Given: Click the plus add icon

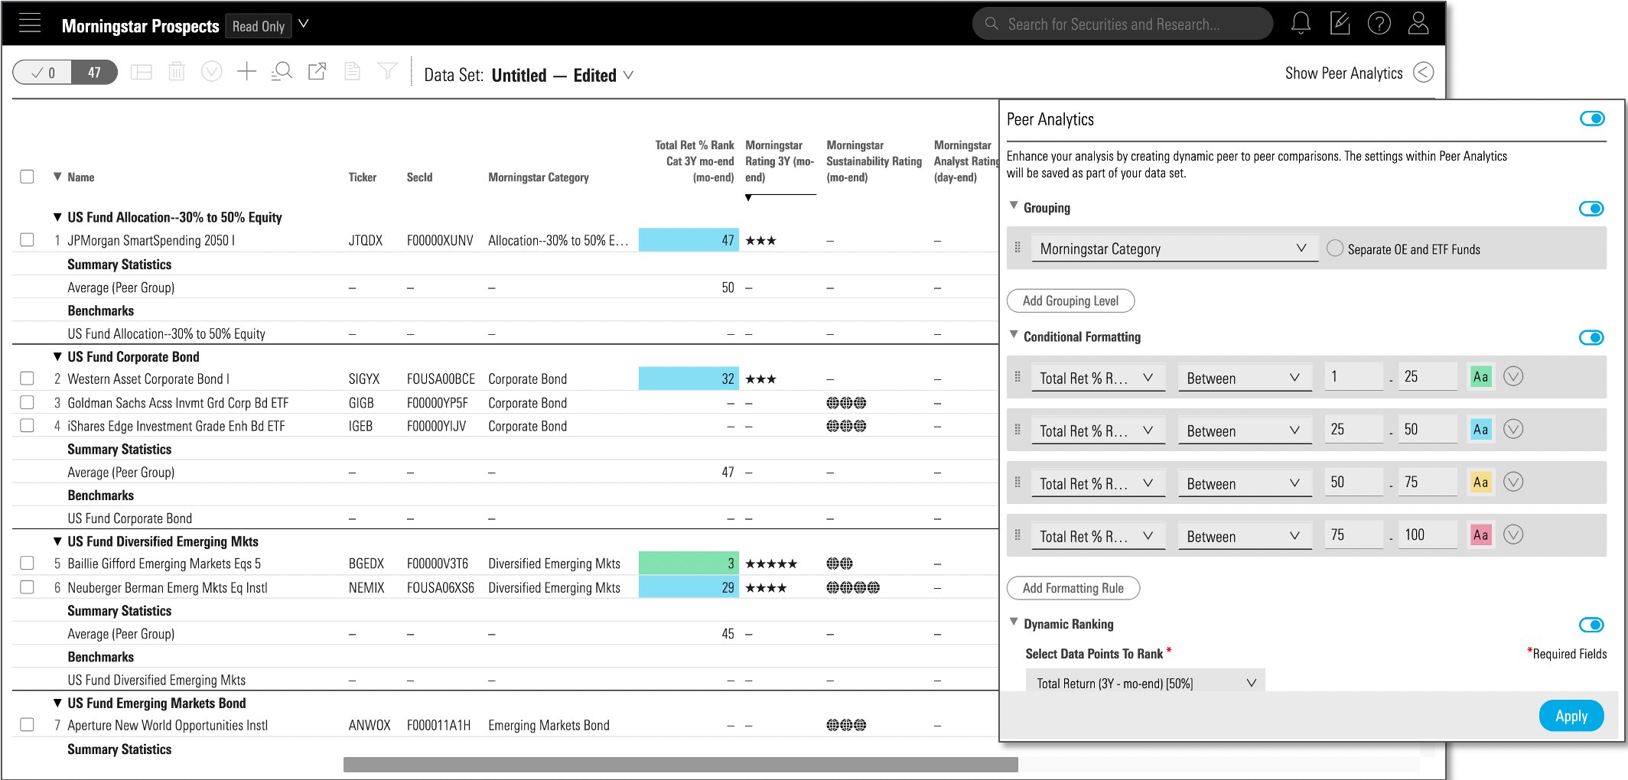Looking at the screenshot, I should pyautogui.click(x=246, y=72).
